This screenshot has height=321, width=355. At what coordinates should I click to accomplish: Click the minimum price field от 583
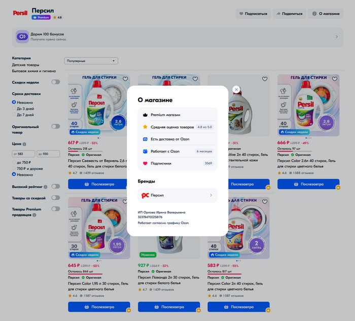point(23,154)
